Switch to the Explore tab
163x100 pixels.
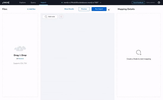point(23,2)
